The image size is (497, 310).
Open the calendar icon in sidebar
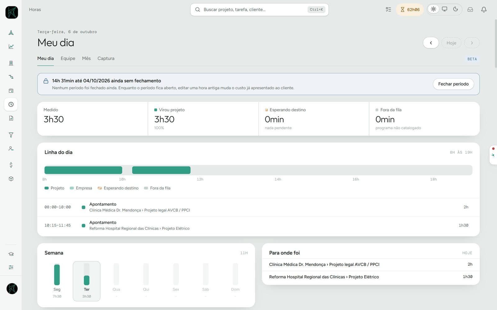tap(11, 91)
